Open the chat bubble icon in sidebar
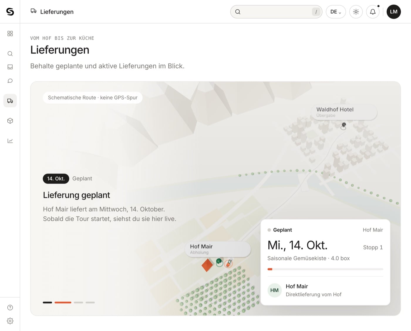The height and width of the screenshot is (331, 411). pos(10,81)
